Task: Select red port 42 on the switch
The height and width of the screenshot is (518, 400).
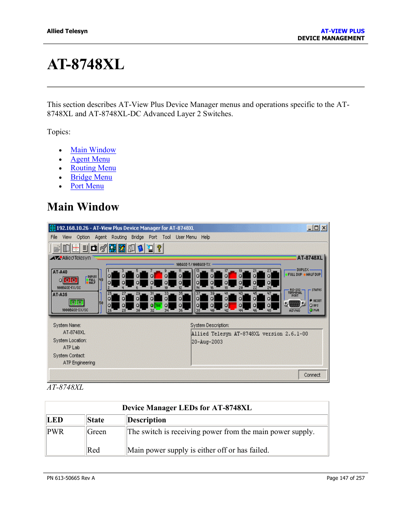Action: [232, 305]
